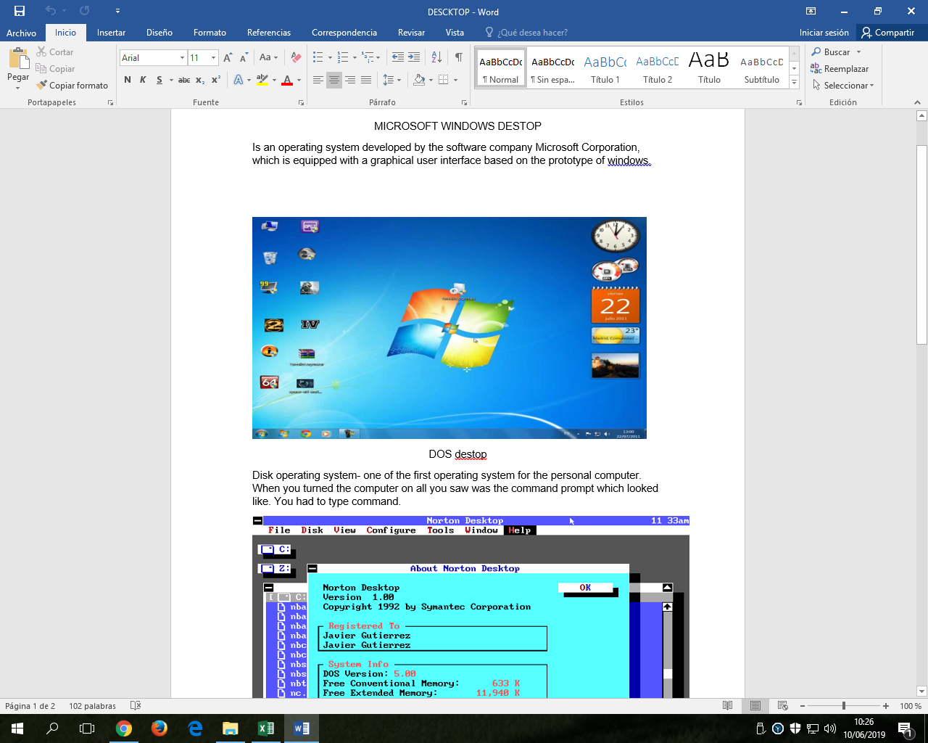Switch to the Insertar ribbon tab
Viewport: 928px width, 743px height.
(111, 33)
